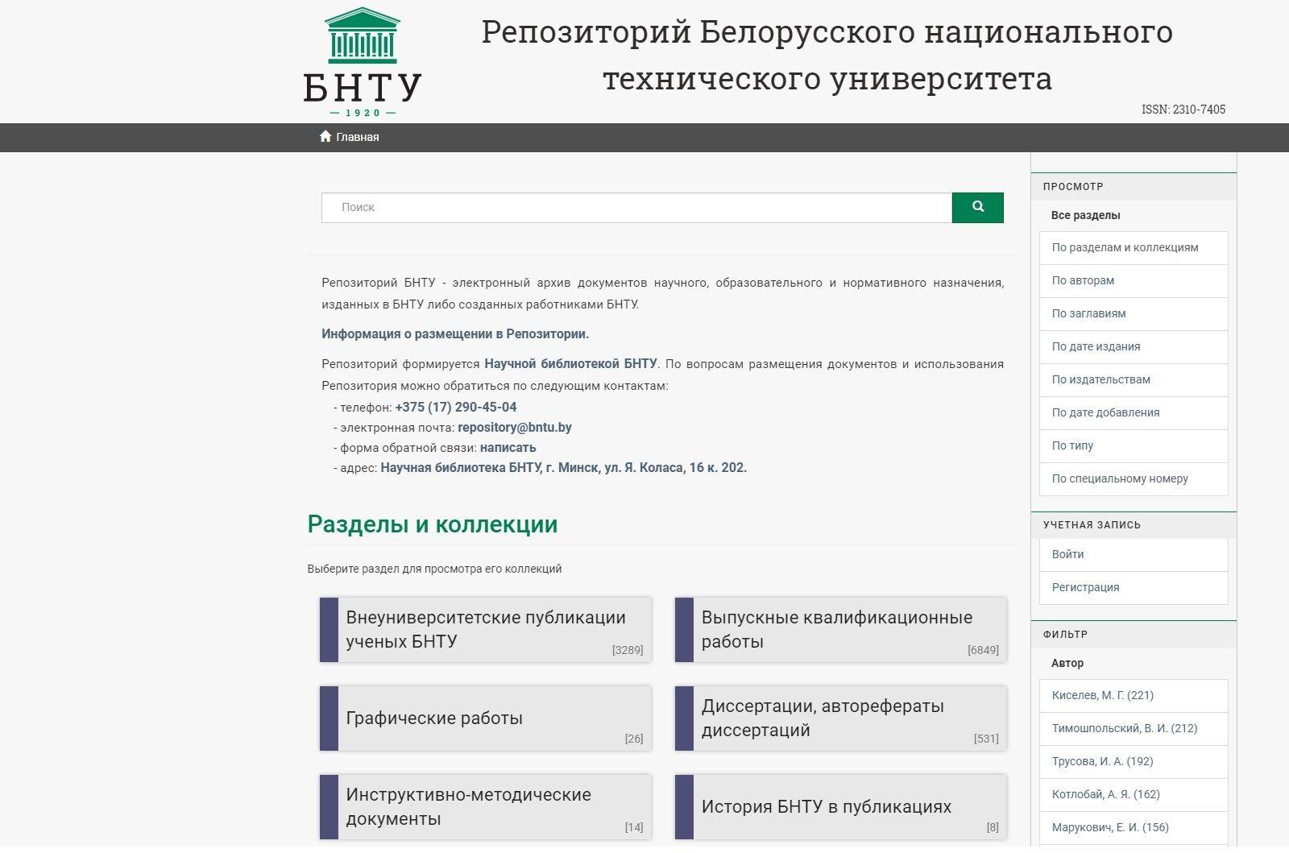1289x853 pixels.
Task: Click the home icon in the nav bar
Action: click(x=325, y=136)
